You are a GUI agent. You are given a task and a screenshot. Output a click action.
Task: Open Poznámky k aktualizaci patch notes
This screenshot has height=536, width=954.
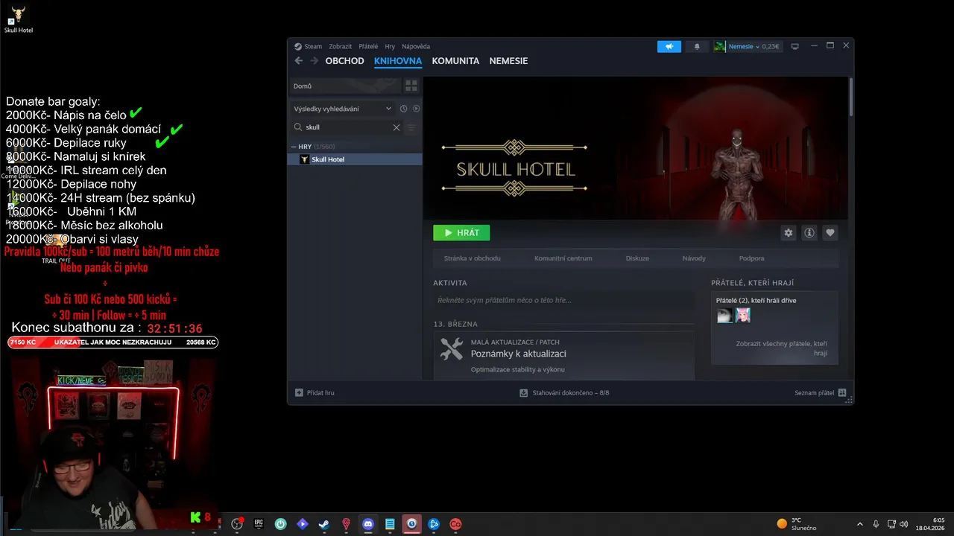click(x=518, y=354)
